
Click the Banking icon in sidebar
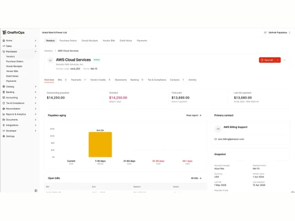tap(4, 92)
